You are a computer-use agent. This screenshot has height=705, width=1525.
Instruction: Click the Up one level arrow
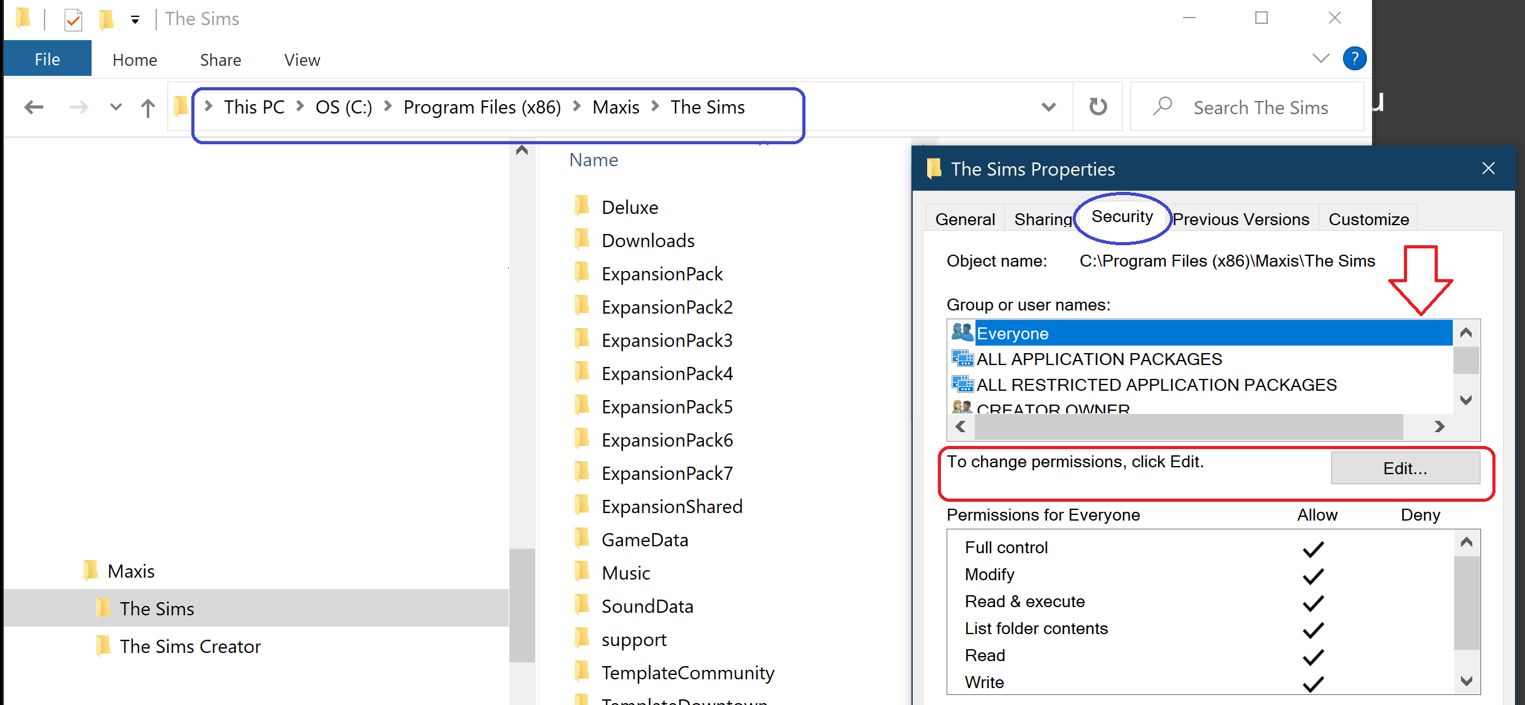point(147,108)
